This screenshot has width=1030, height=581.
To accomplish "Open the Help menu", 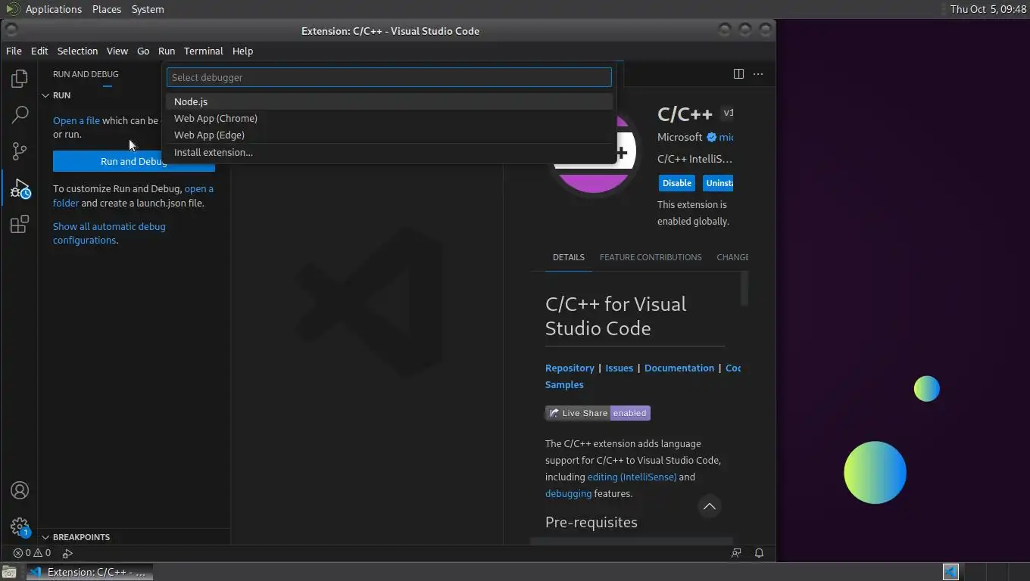I will (242, 51).
